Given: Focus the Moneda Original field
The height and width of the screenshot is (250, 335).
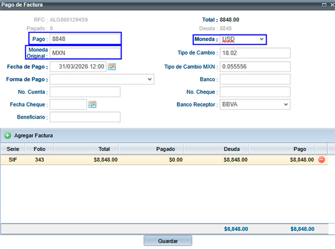Looking at the screenshot, I should coord(84,53).
